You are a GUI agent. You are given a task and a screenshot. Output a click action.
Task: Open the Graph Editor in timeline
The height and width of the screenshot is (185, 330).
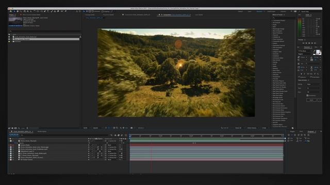pyautogui.click(x=126, y=135)
